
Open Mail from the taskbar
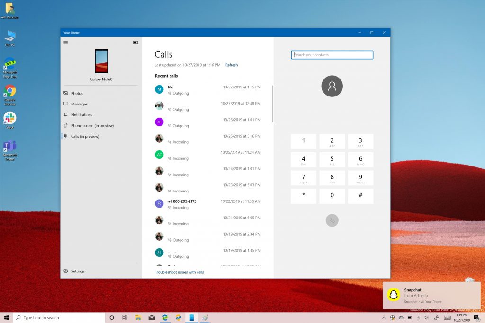152,317
